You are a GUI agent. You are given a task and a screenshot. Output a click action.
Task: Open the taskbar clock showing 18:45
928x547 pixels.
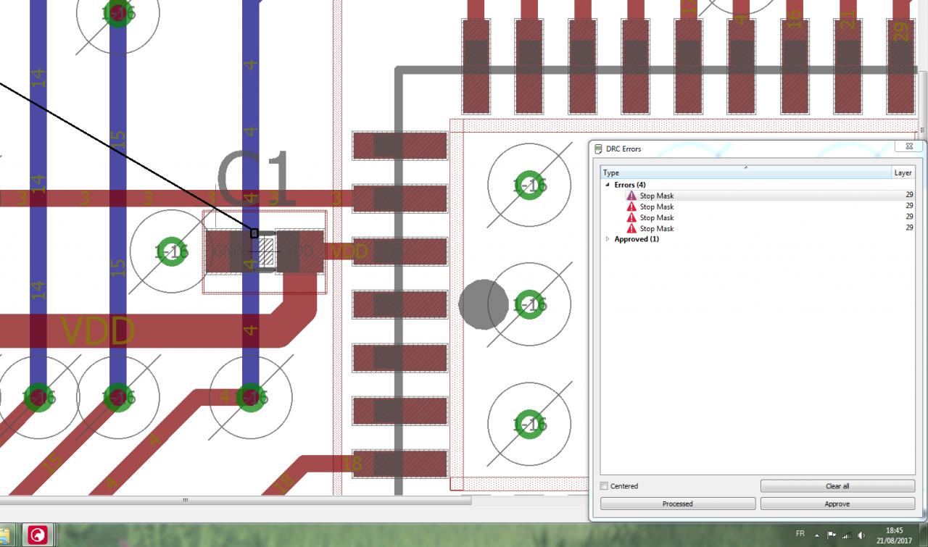coord(895,535)
